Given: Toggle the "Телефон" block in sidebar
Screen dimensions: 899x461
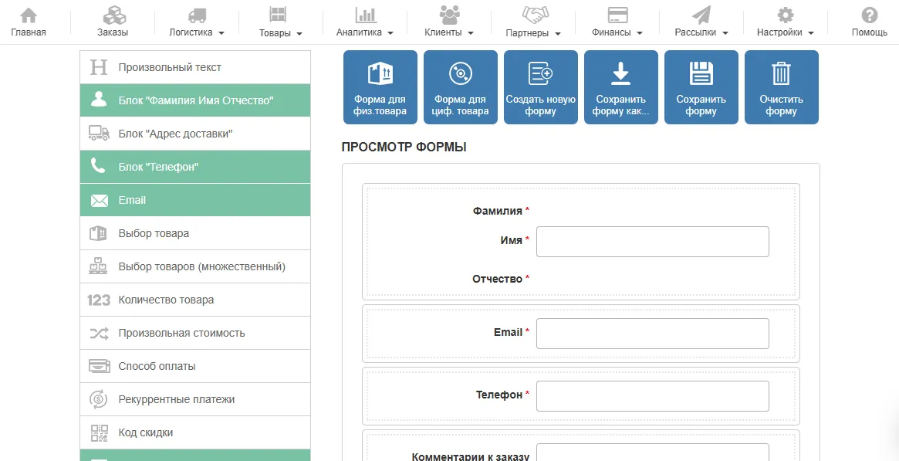Looking at the screenshot, I should [195, 167].
